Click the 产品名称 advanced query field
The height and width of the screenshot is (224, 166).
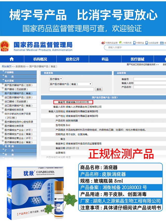point(150,87)
